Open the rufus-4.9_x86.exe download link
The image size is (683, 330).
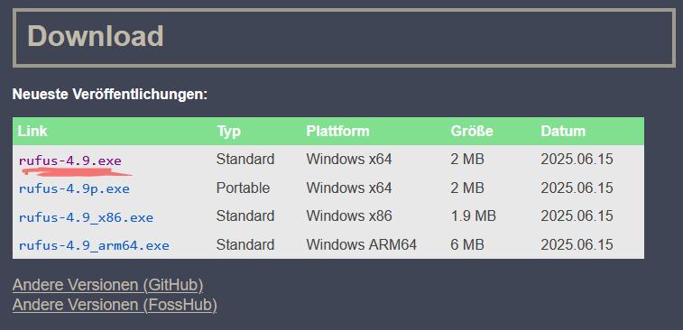pyautogui.click(x=86, y=217)
